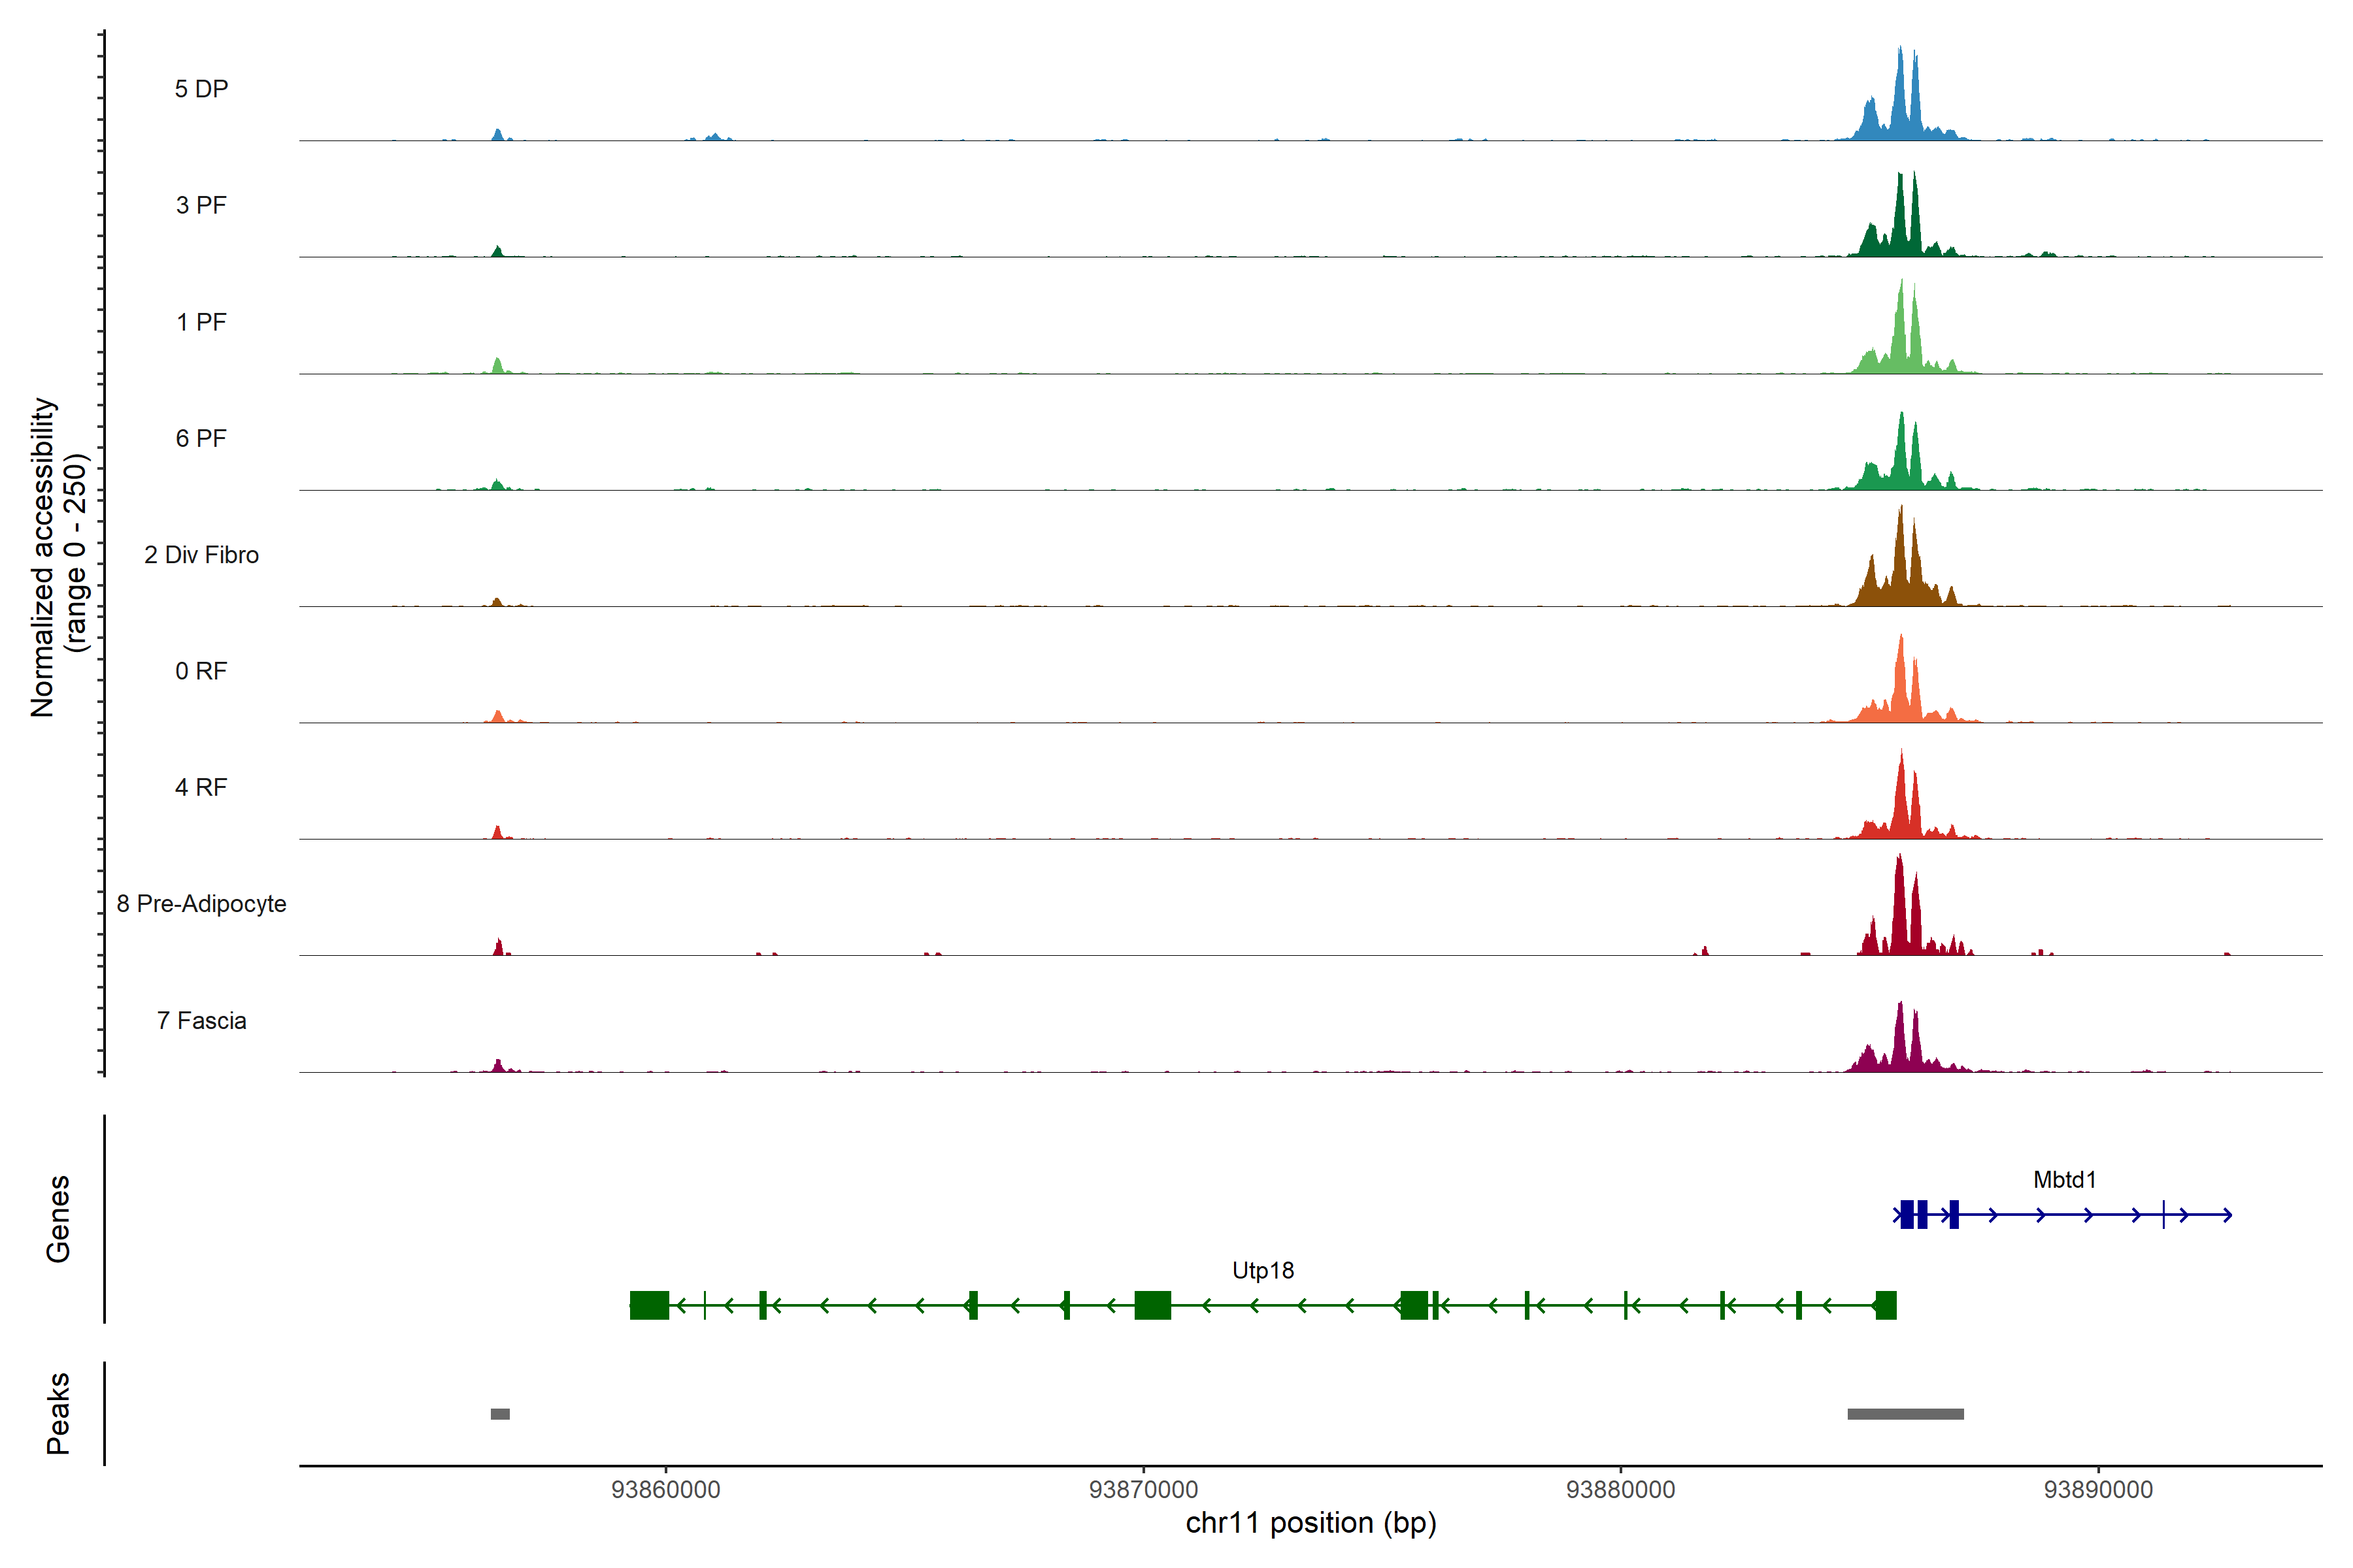Click the 93860000 axis tick label
Screen dimensions: 2353x1568
click(x=665, y=1490)
